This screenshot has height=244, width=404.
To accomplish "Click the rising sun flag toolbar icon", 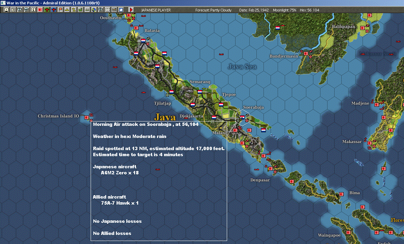I will click(x=40, y=10).
